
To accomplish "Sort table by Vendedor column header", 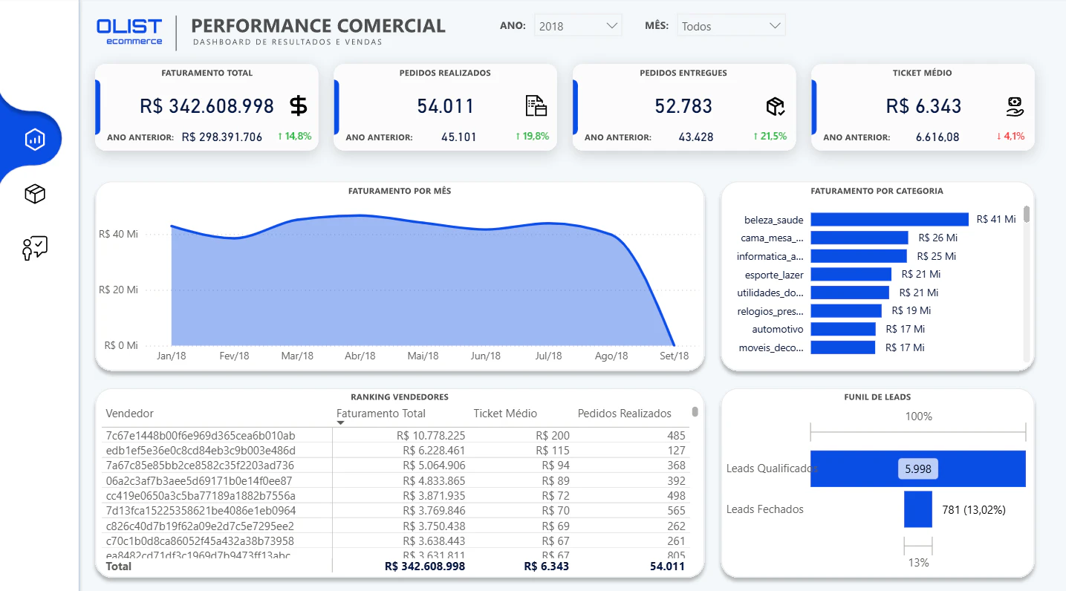I will tap(130, 414).
